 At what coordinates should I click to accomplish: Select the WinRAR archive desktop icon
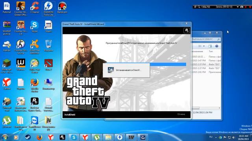pyautogui.click(x=7, y=28)
